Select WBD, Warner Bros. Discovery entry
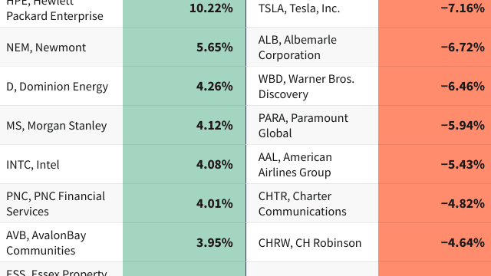The height and width of the screenshot is (276, 491). pyautogui.click(x=306, y=87)
